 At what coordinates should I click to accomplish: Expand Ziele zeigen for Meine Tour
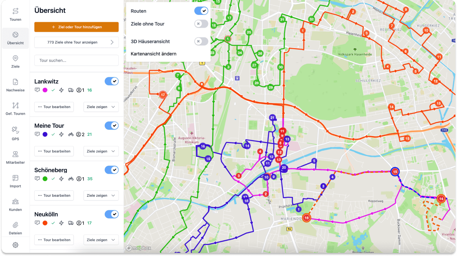pyautogui.click(x=101, y=151)
